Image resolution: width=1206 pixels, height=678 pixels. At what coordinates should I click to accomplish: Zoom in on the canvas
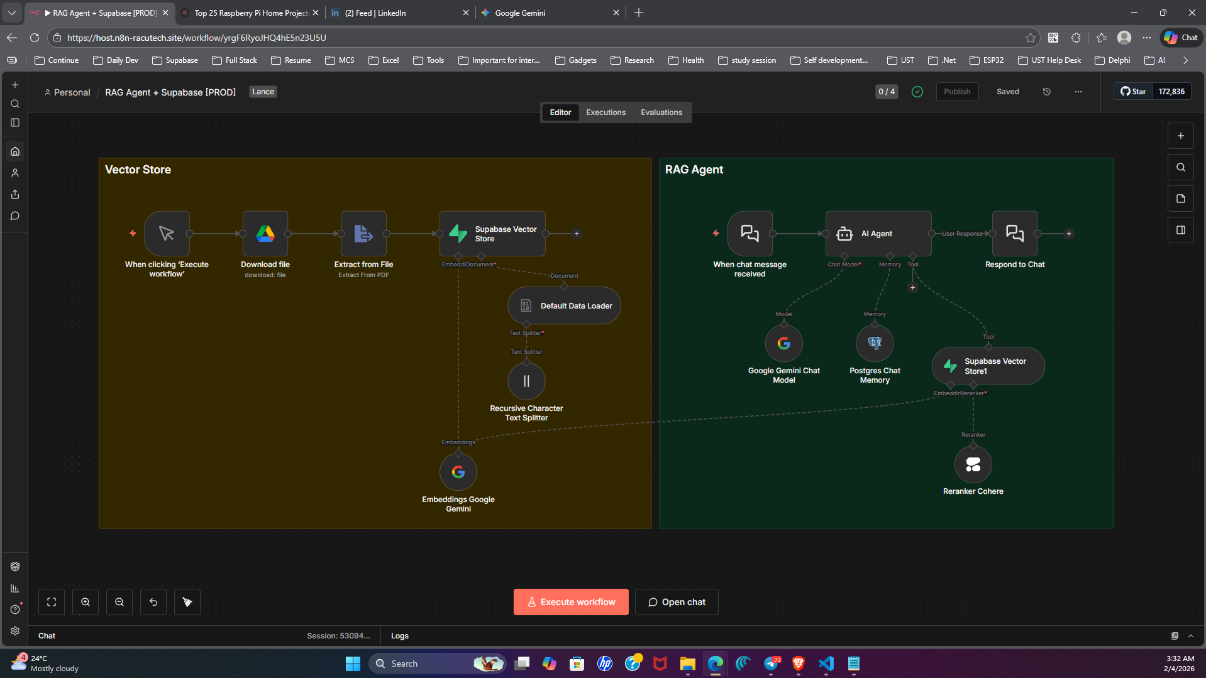pyautogui.click(x=86, y=602)
